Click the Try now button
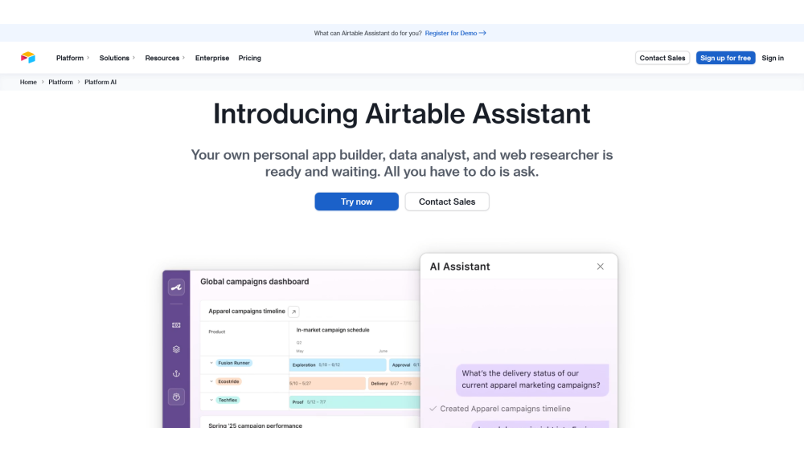Viewport: 804px width, 452px height. pyautogui.click(x=356, y=202)
